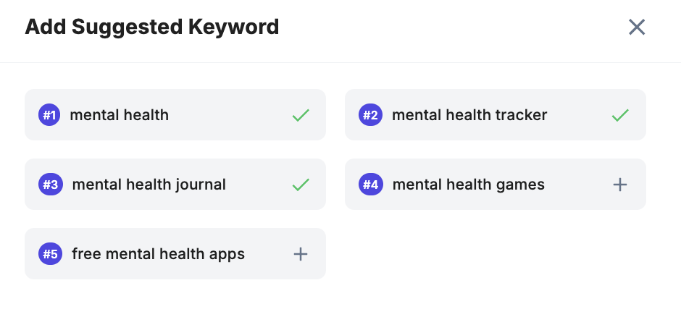
Task: Click the #1 rank badge
Action: pyautogui.click(x=49, y=115)
